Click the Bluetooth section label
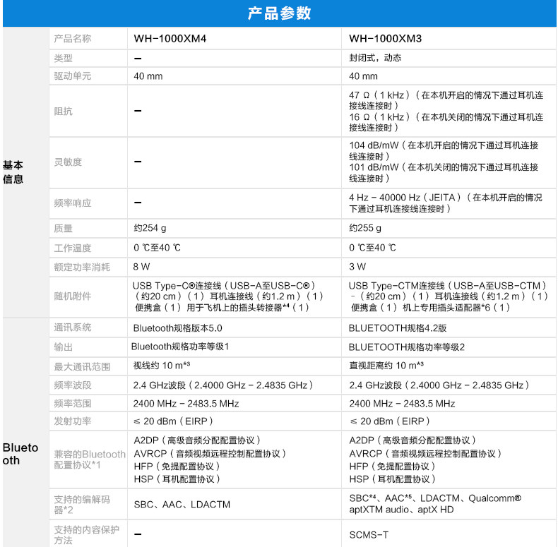The width and height of the screenshot is (558, 547). coord(20,454)
